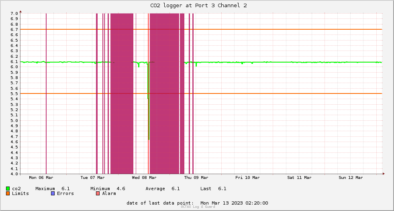Click the chart title 'CO2 logger at Port 3 Channel 2'
This screenshot has width=394, height=211.
point(198,6)
